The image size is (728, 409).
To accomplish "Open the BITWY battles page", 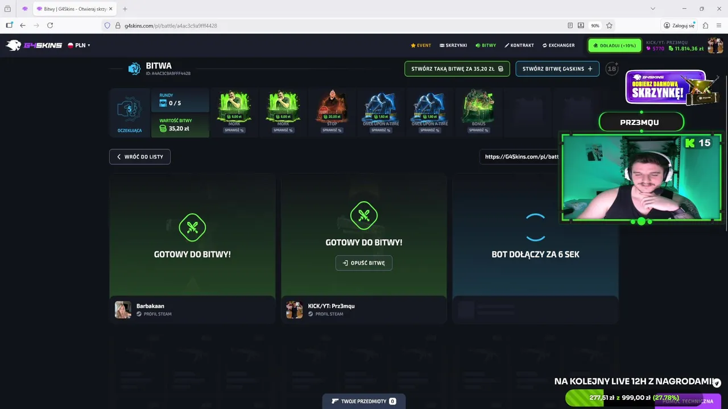I will [x=486, y=45].
